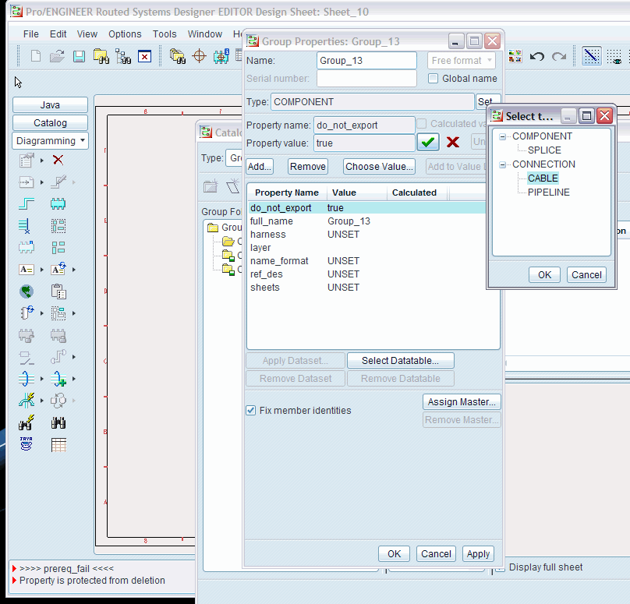Image resolution: width=630 pixels, height=604 pixels.
Task: Open the Window menu
Action: 205,34
